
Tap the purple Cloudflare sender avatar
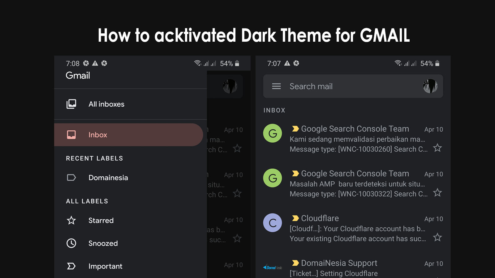(272, 223)
